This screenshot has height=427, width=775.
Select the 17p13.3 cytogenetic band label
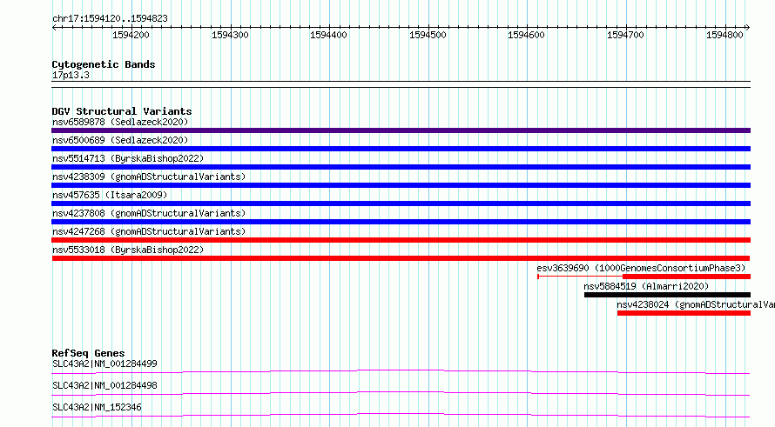click(71, 75)
